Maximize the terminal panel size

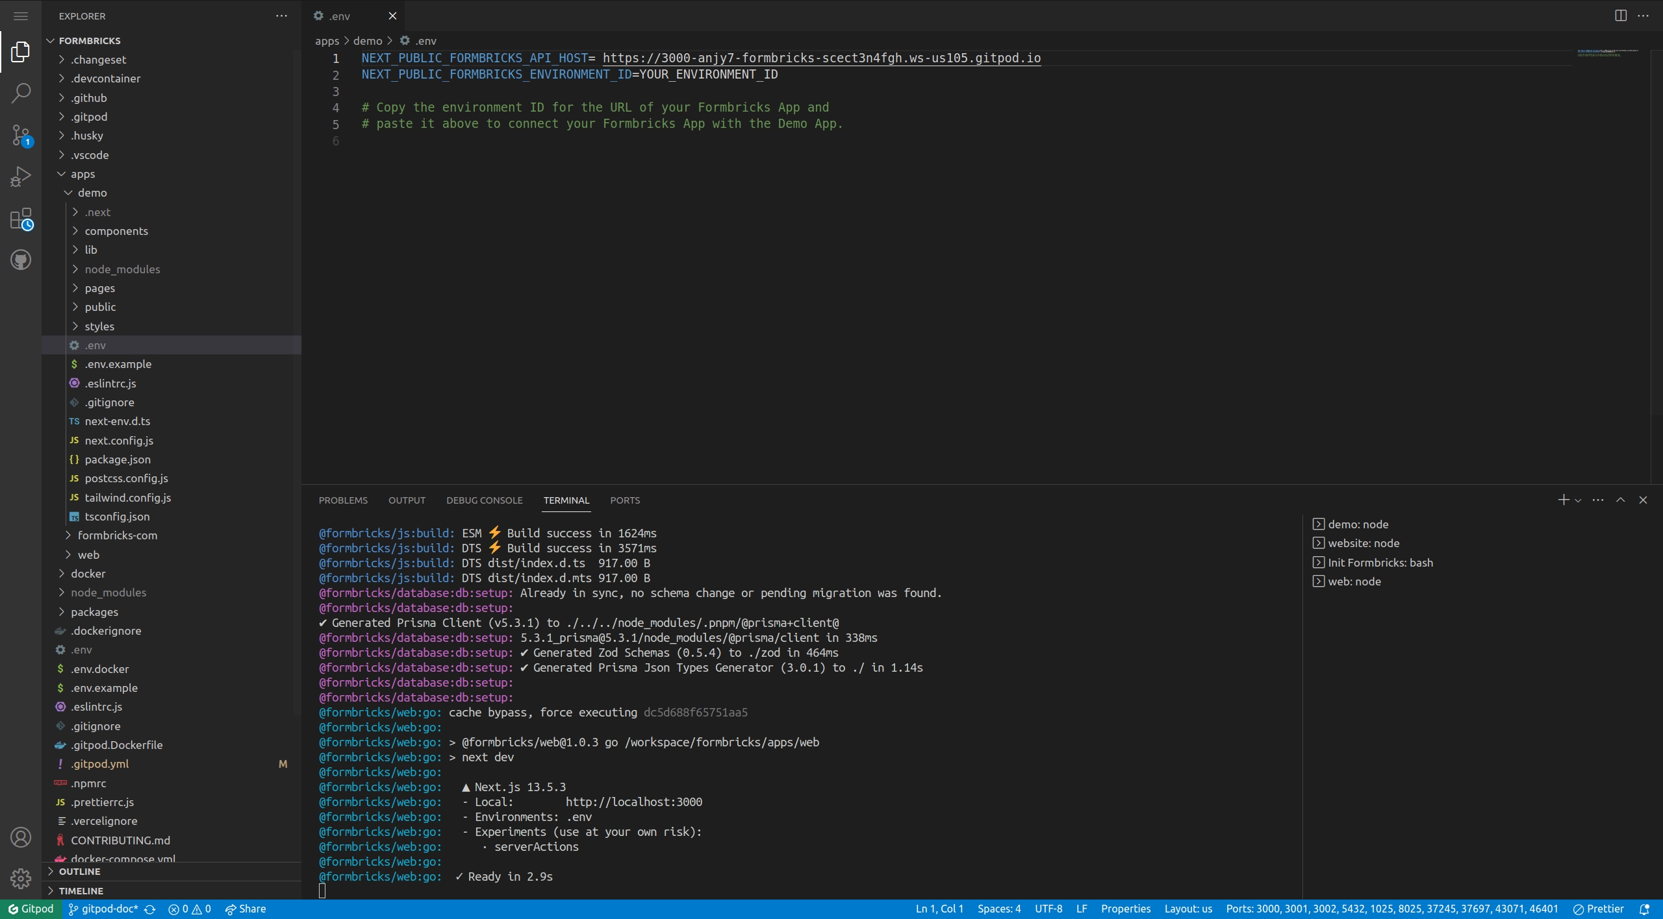[x=1621, y=500]
